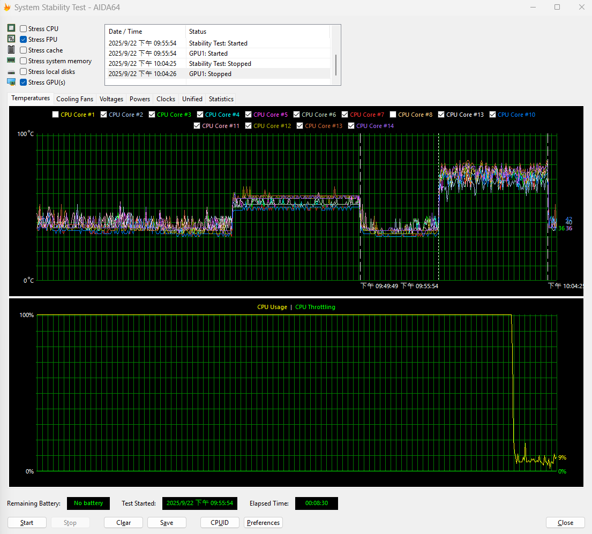The width and height of the screenshot is (592, 534).
Task: Open Preferences
Action: point(263,523)
